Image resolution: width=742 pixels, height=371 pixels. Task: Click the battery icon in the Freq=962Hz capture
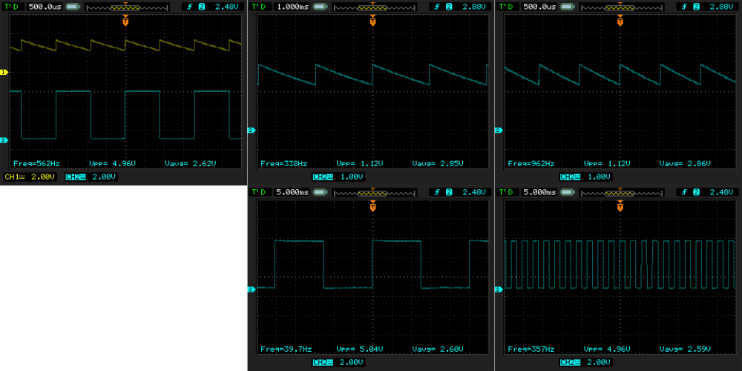[x=567, y=7]
